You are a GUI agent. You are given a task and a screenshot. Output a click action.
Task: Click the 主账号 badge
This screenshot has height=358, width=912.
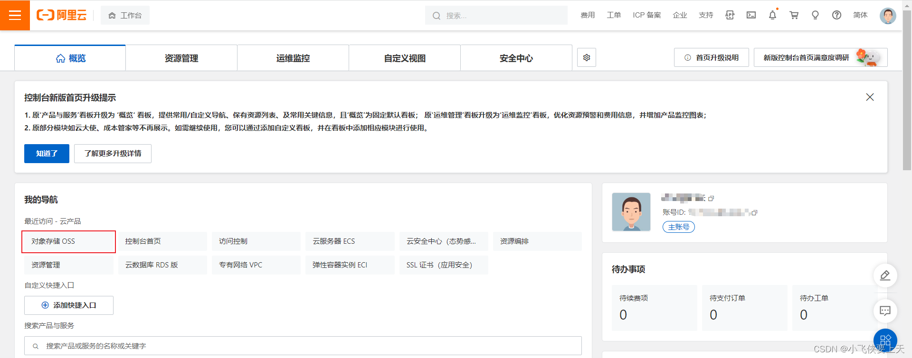point(679,227)
